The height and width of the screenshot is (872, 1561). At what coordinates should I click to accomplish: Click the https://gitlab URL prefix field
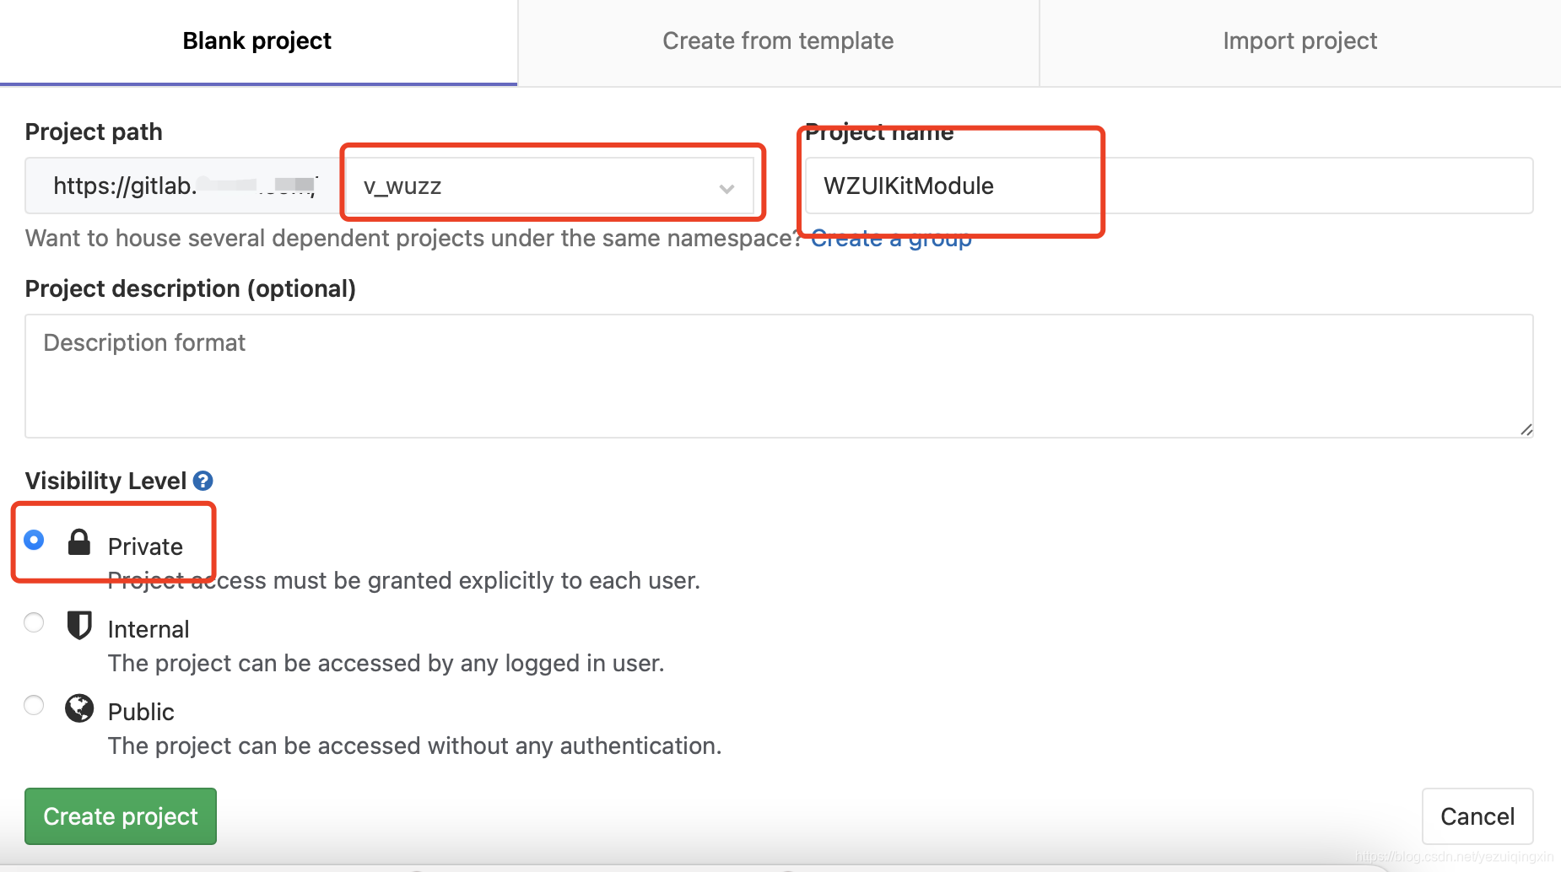[x=184, y=186]
